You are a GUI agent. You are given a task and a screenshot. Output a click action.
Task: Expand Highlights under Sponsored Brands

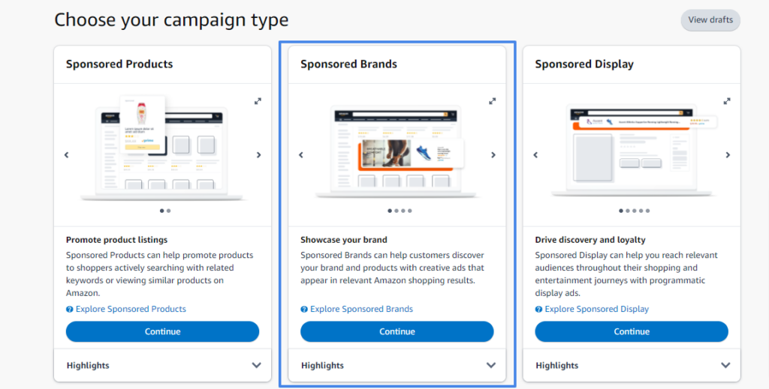pos(397,366)
